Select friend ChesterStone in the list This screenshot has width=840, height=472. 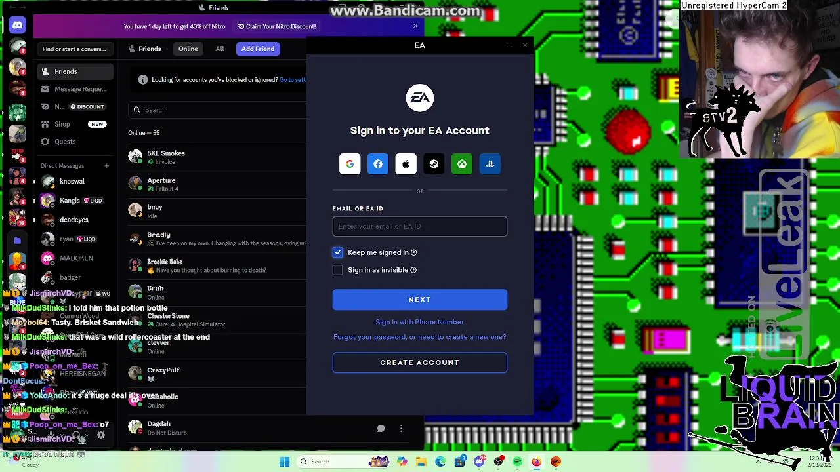point(217,320)
